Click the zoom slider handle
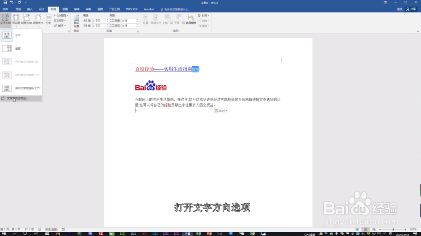The width and height of the screenshot is (421, 236). coord(393,230)
